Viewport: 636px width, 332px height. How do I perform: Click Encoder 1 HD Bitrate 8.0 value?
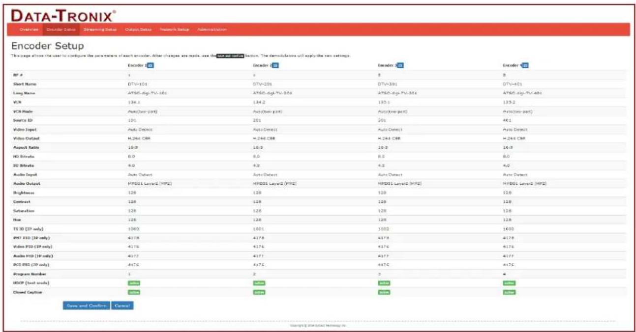coord(131,156)
